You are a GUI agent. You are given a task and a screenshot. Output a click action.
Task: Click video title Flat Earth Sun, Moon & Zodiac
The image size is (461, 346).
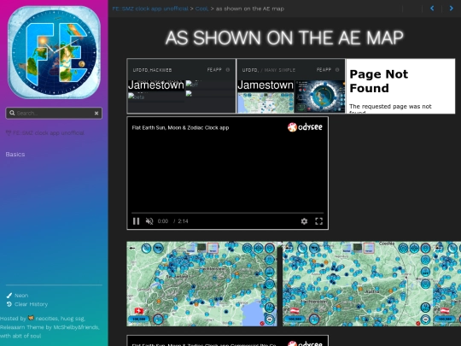pyautogui.click(x=180, y=127)
